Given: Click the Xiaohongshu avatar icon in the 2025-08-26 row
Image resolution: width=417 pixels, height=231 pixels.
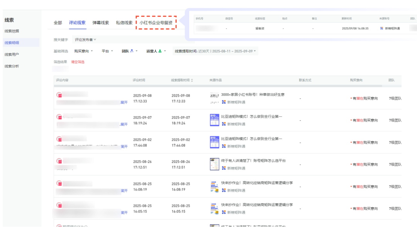Looking at the screenshot, I should click(x=59, y=161).
